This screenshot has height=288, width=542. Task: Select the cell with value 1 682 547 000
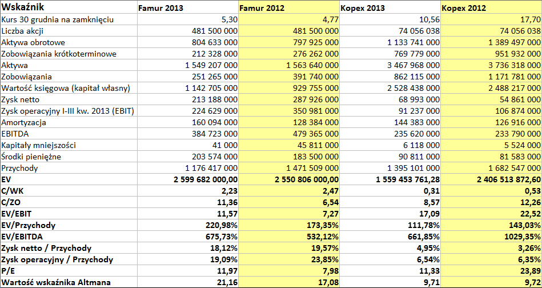point(492,168)
